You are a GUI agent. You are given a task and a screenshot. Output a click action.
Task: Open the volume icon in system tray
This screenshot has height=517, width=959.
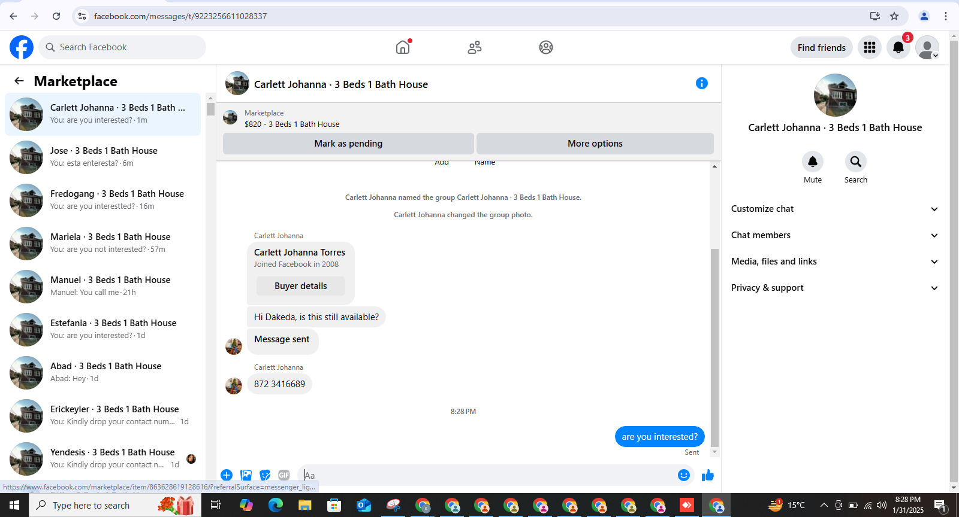click(882, 505)
